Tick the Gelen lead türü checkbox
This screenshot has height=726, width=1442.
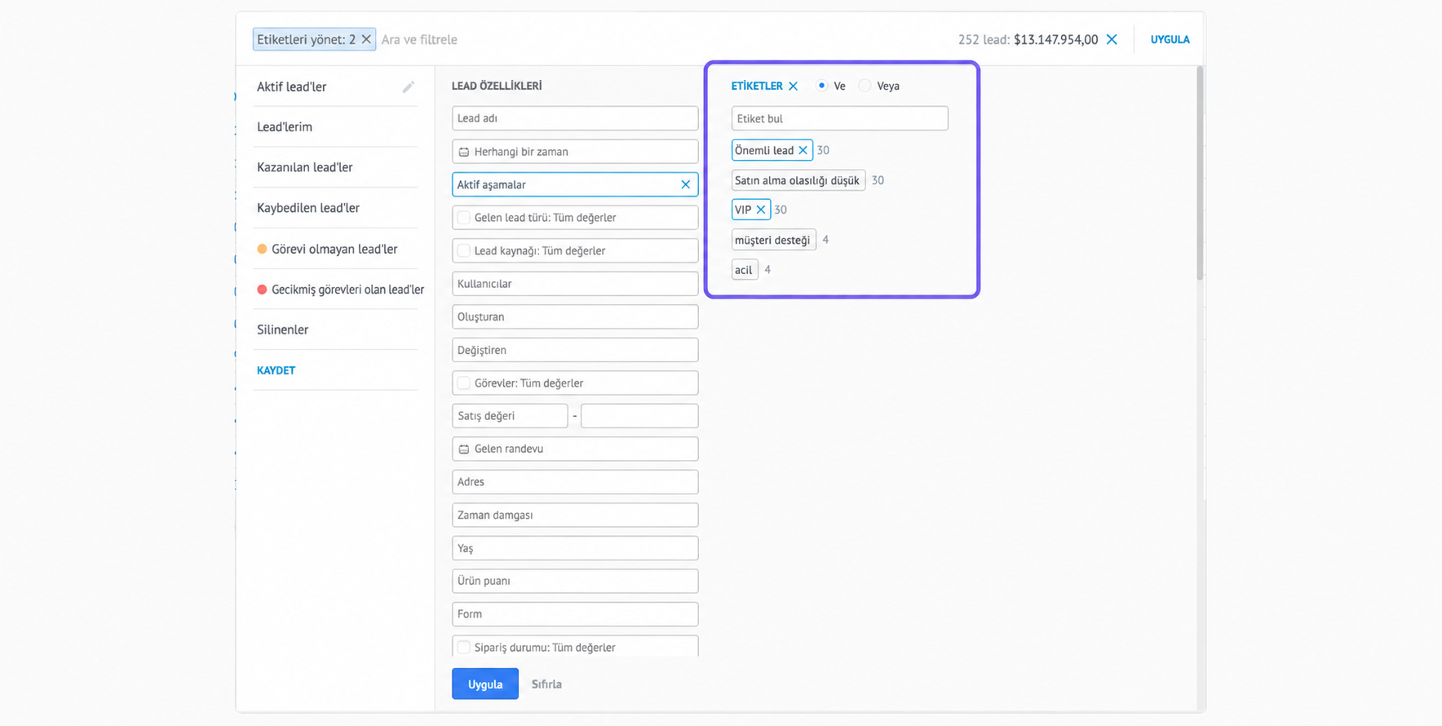pos(463,218)
